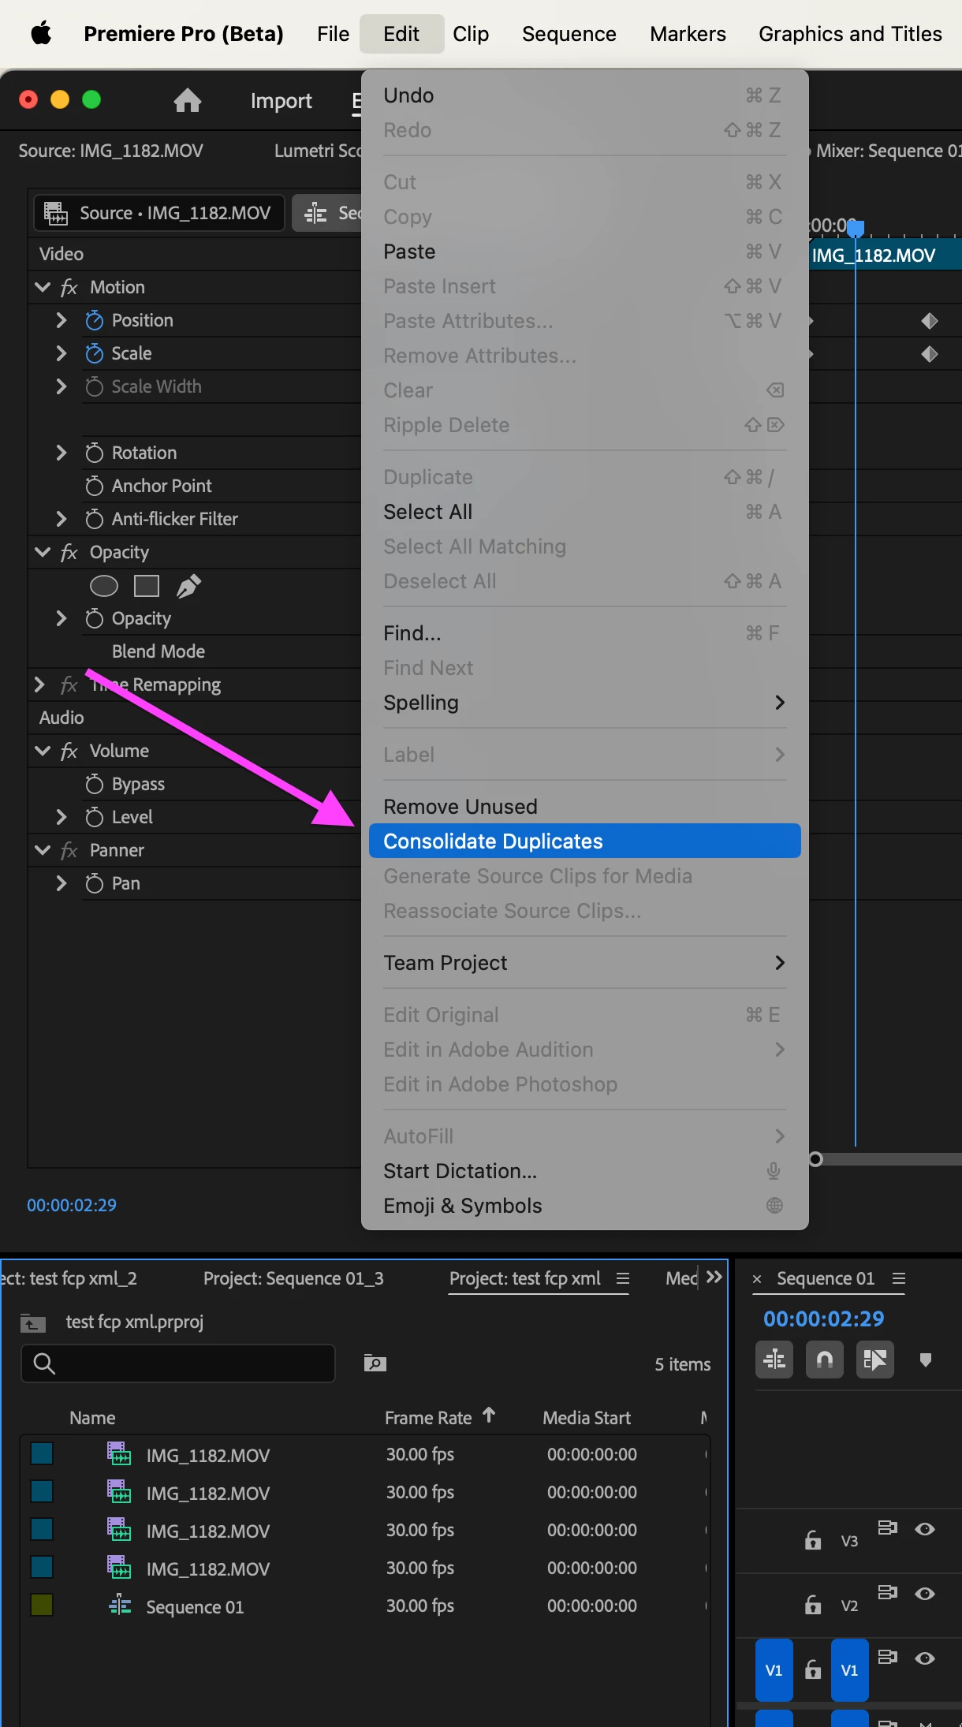
Task: Sort by Media Start column
Action: pyautogui.click(x=587, y=1418)
